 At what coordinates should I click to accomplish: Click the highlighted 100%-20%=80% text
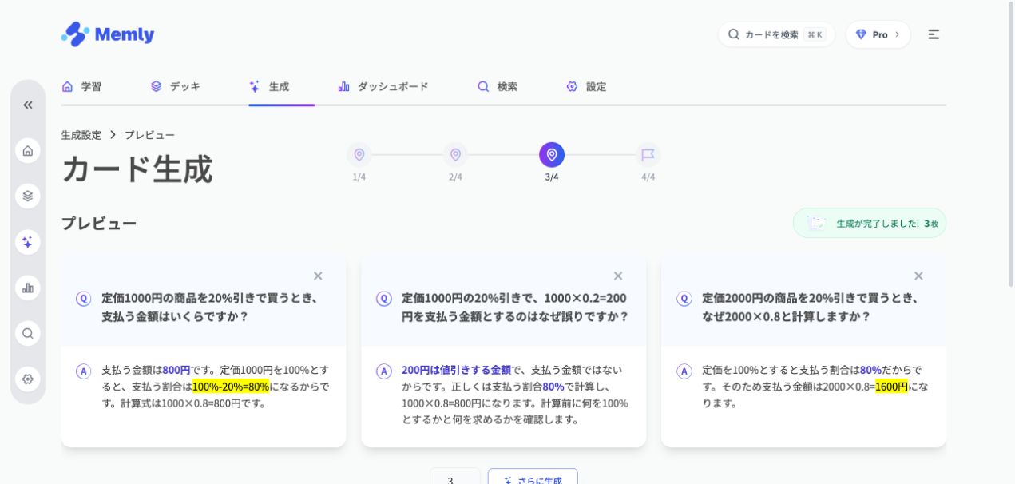231,387
